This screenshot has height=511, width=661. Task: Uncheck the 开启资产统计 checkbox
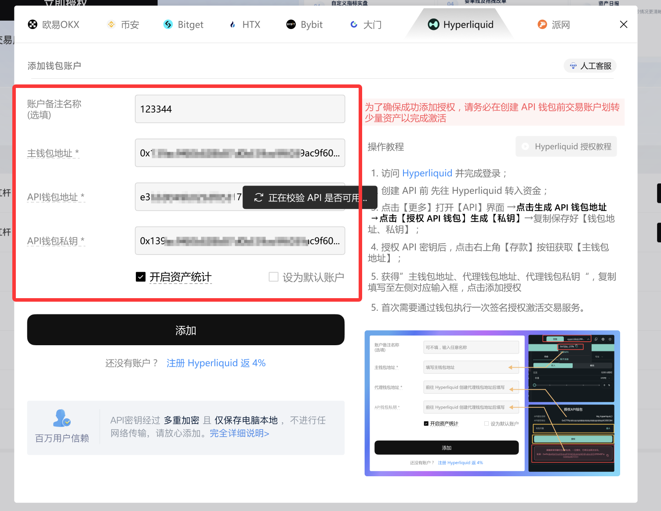click(x=141, y=277)
